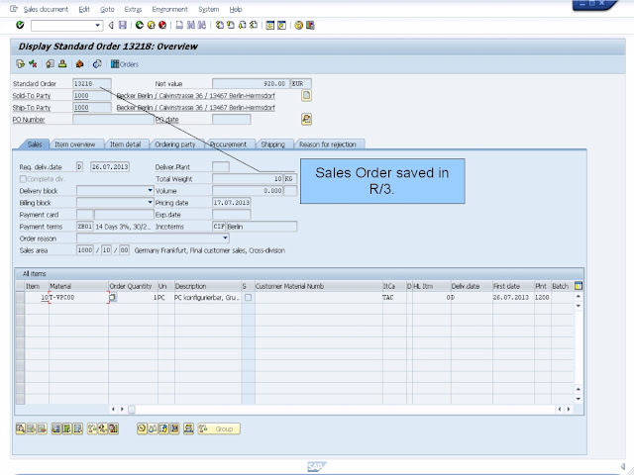Click the Display Document Flow icon
Viewport: 634px width, 475px height.
coord(50,63)
